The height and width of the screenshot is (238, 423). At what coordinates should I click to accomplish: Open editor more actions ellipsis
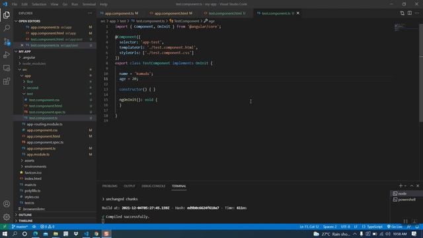click(x=417, y=13)
